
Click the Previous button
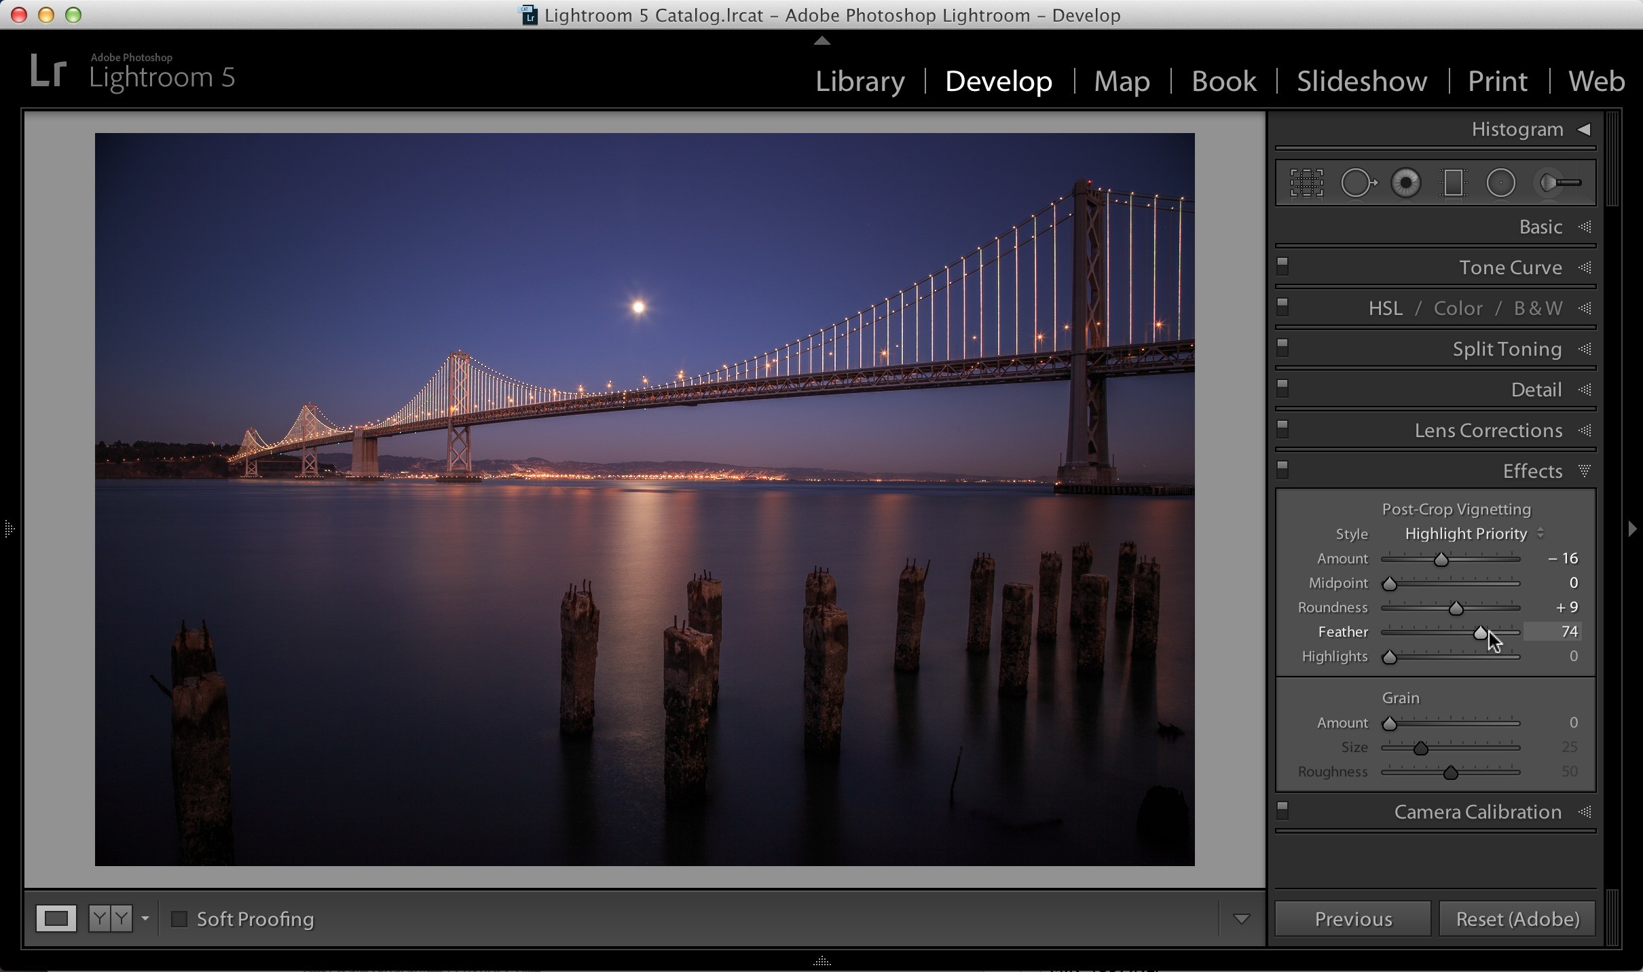click(x=1353, y=919)
